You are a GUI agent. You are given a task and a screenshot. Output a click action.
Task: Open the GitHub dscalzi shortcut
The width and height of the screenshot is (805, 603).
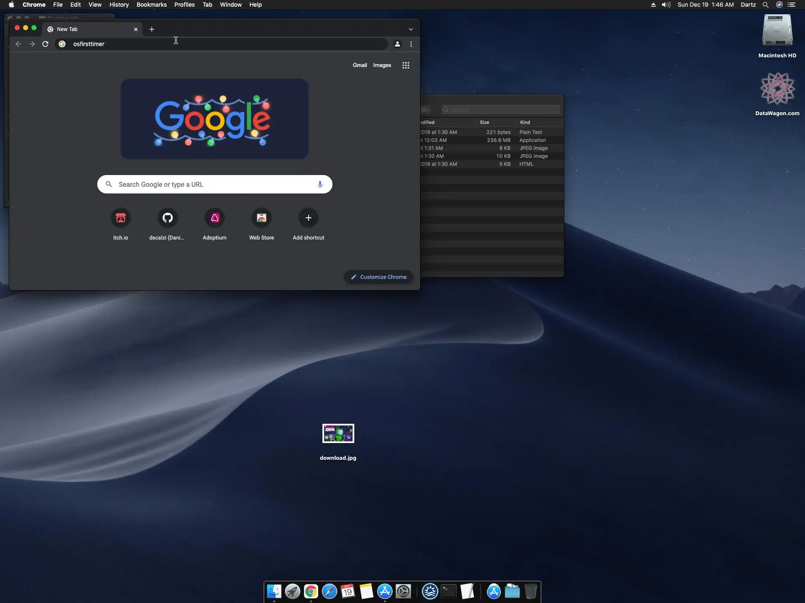[x=168, y=218]
